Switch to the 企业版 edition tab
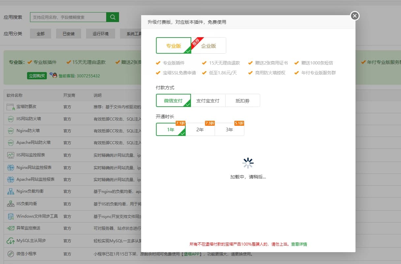The image size is (401, 264). tap(209, 45)
